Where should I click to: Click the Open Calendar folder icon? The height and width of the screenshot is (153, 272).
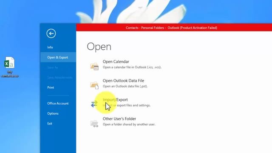pyautogui.click(x=94, y=66)
